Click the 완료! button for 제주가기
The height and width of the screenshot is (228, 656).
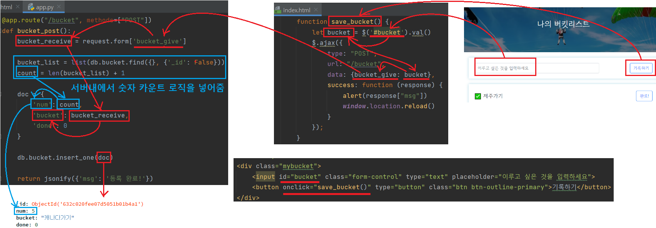click(x=644, y=96)
